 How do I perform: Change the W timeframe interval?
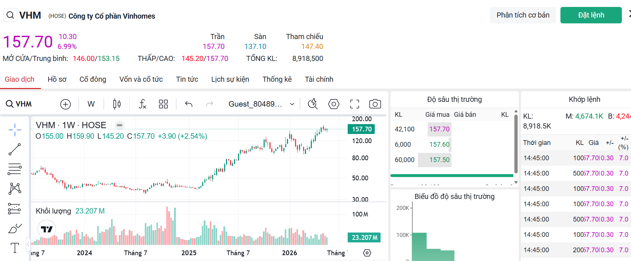pos(91,104)
